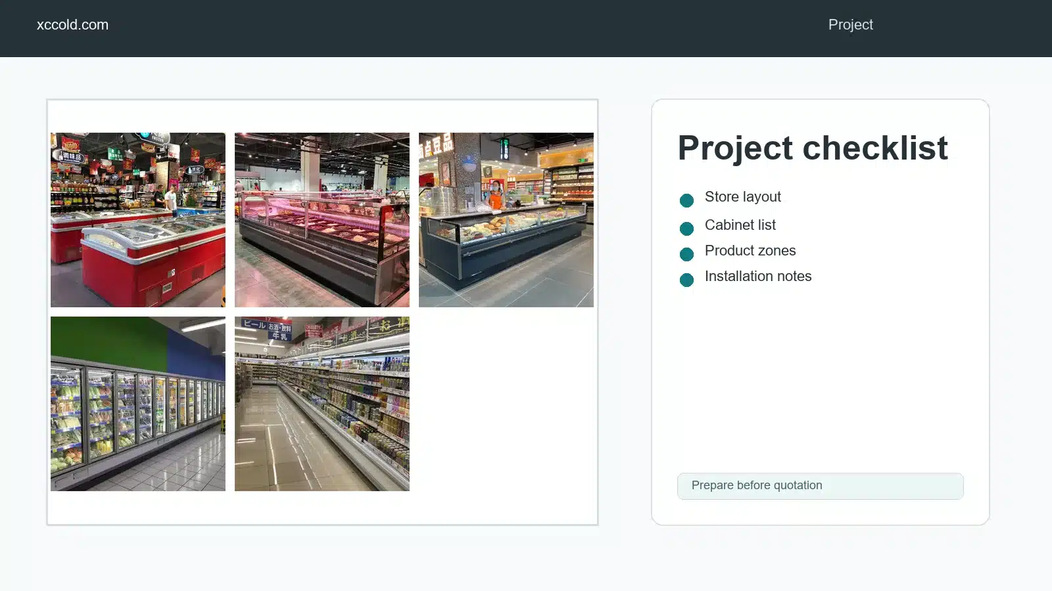The height and width of the screenshot is (591, 1052).
Task: Select the Cabinet list checklist item
Action: click(x=740, y=225)
